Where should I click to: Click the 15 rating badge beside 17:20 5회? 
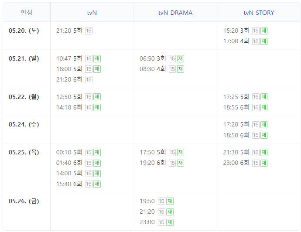click(256, 125)
